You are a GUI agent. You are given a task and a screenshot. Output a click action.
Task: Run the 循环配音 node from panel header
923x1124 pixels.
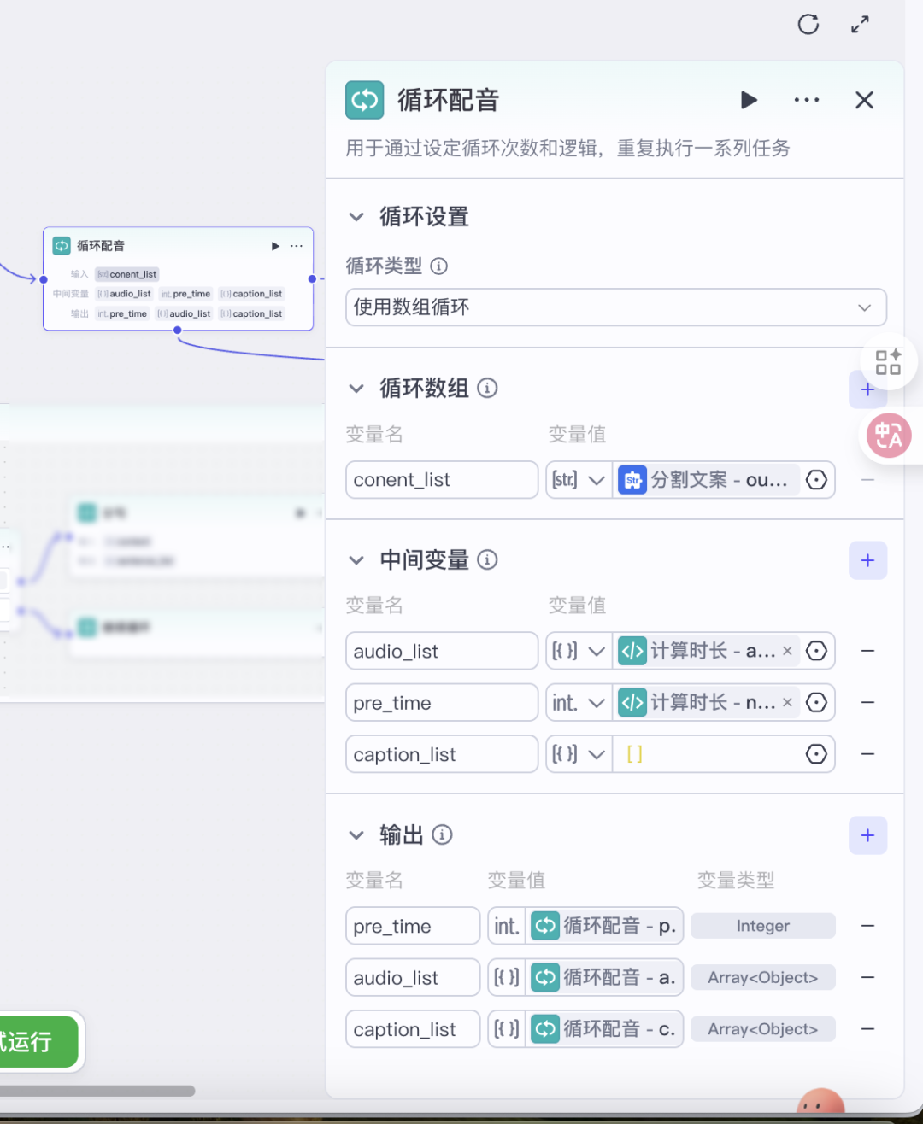(749, 100)
